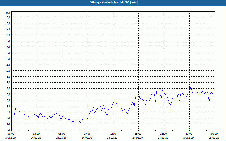Click the '1,0' y-axis value
Viewport: 226px width, 141px height.
(9, 124)
